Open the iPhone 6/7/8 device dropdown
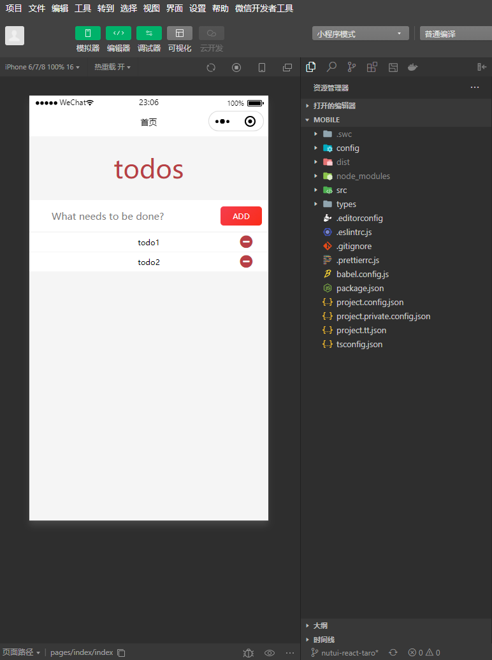This screenshot has height=660, width=492. coord(42,67)
